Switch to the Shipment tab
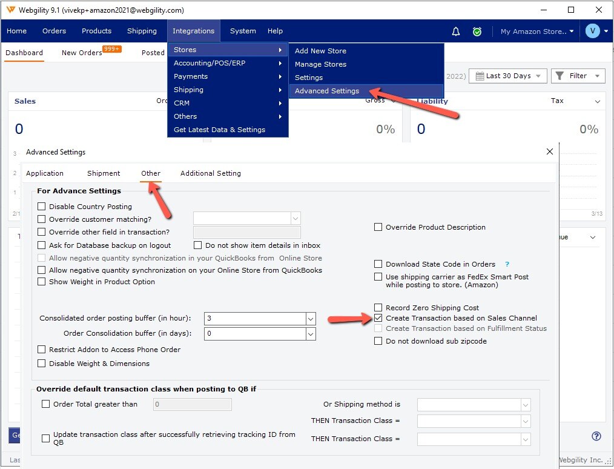Viewport: 614px width, 469px height. click(x=104, y=173)
